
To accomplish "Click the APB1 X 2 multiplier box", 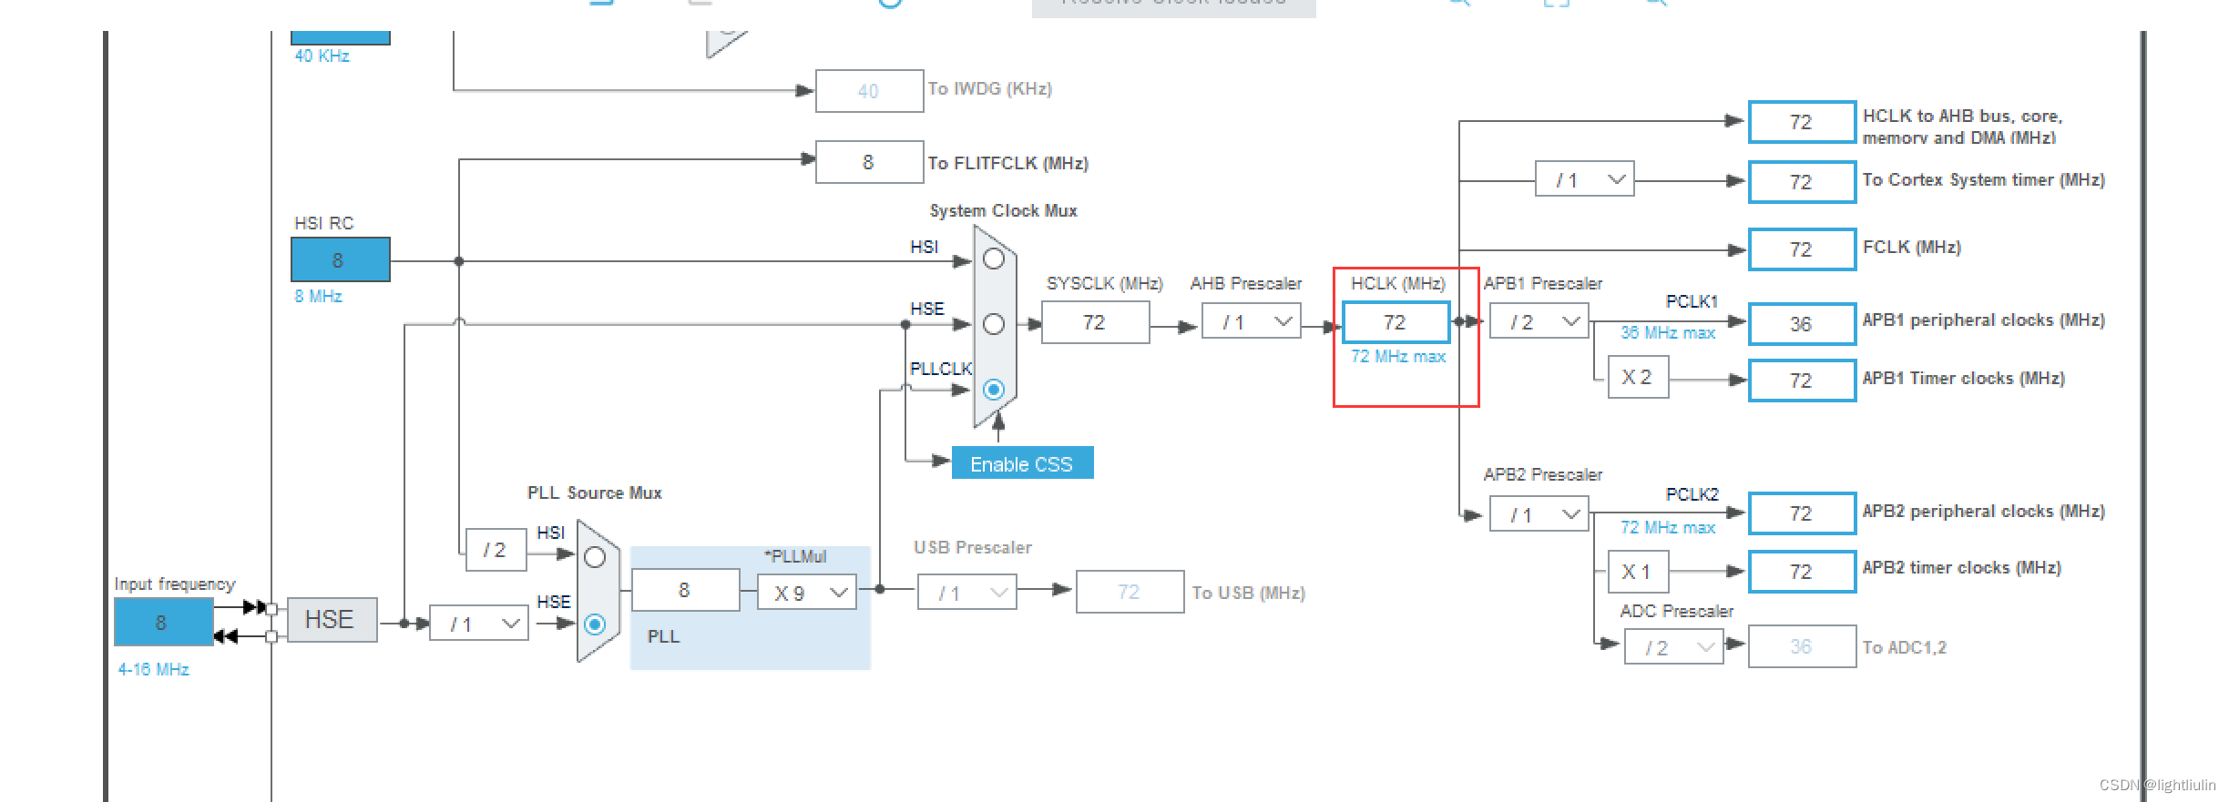I will (x=1639, y=377).
